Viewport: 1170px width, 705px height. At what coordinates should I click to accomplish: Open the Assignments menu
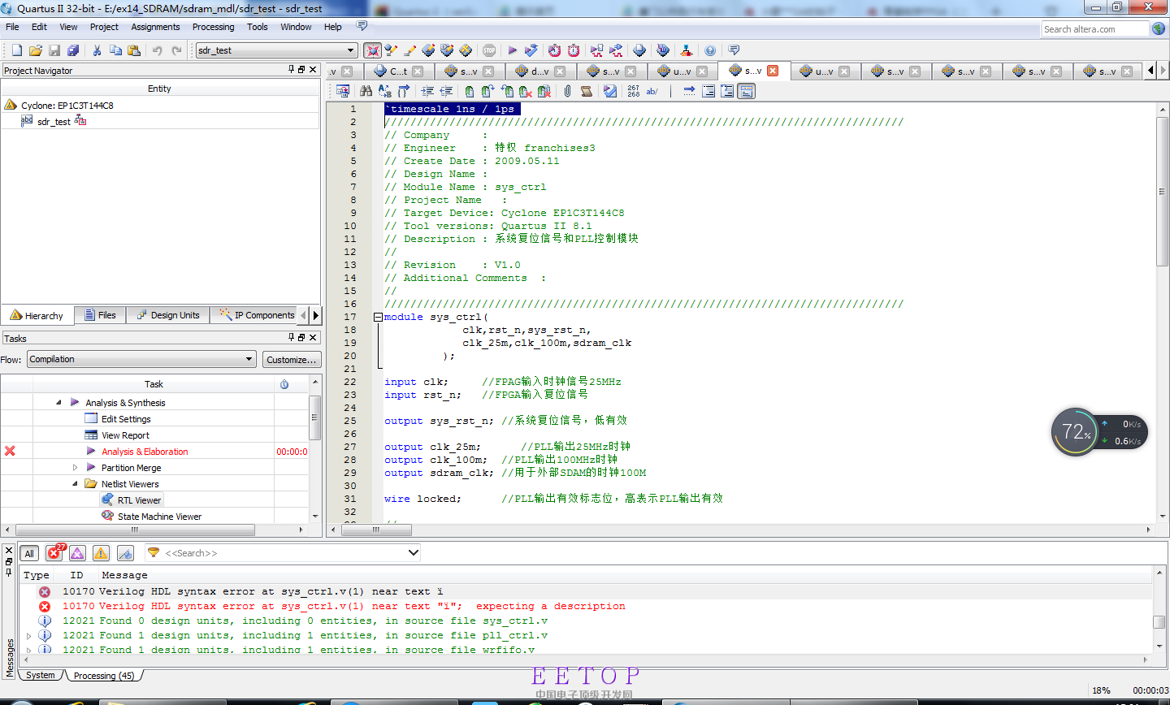click(155, 27)
